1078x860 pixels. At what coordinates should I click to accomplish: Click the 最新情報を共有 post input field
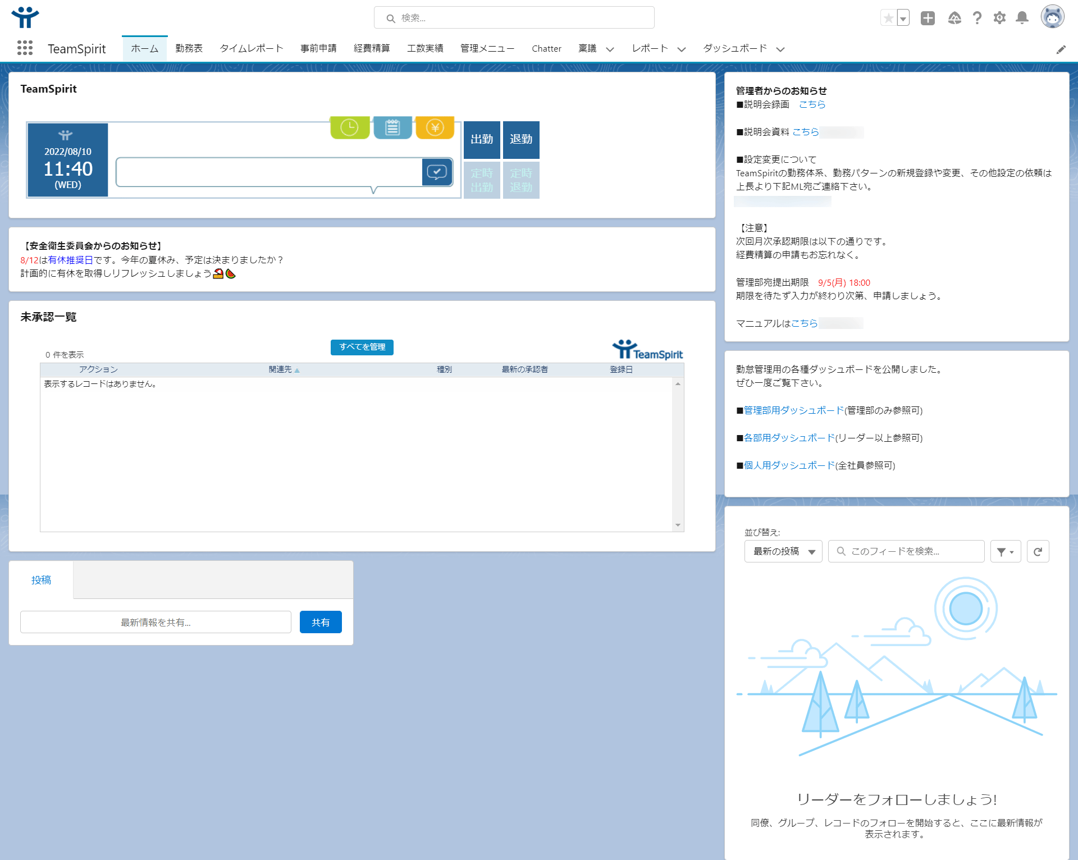tap(156, 622)
